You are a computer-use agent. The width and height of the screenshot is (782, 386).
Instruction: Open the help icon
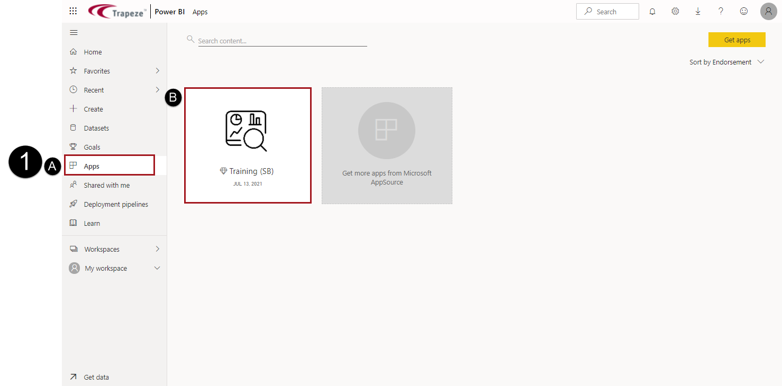pyautogui.click(x=721, y=11)
